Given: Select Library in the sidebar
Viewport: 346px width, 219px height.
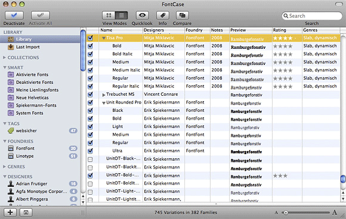Looking at the screenshot, I should click(x=40, y=39).
